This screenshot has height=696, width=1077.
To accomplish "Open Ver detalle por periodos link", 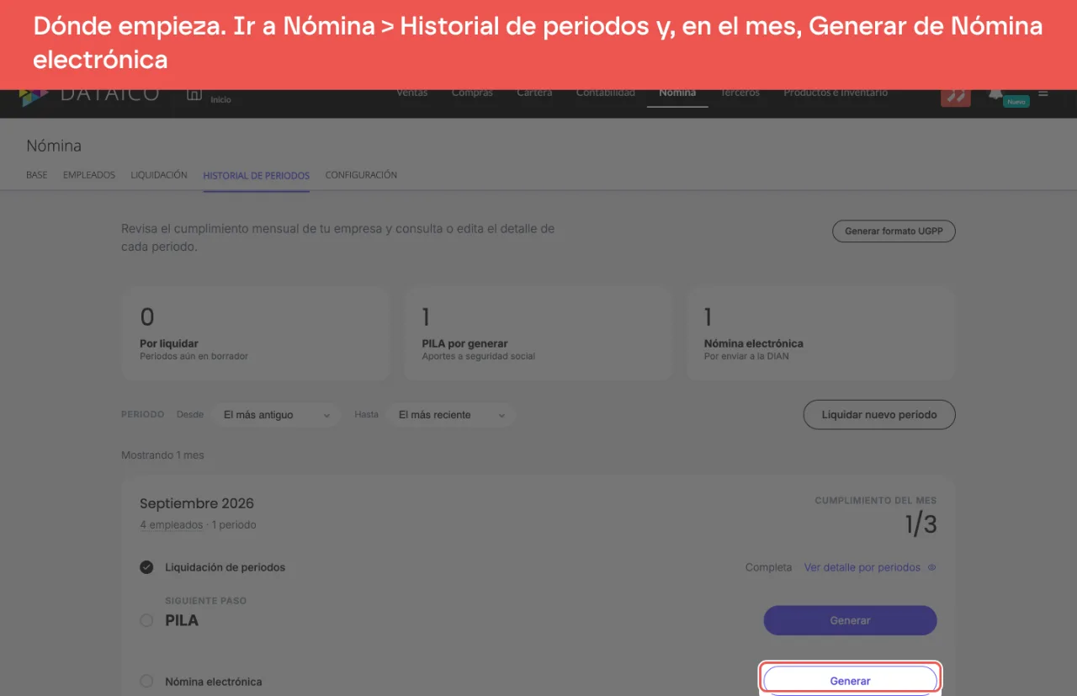I will (862, 567).
